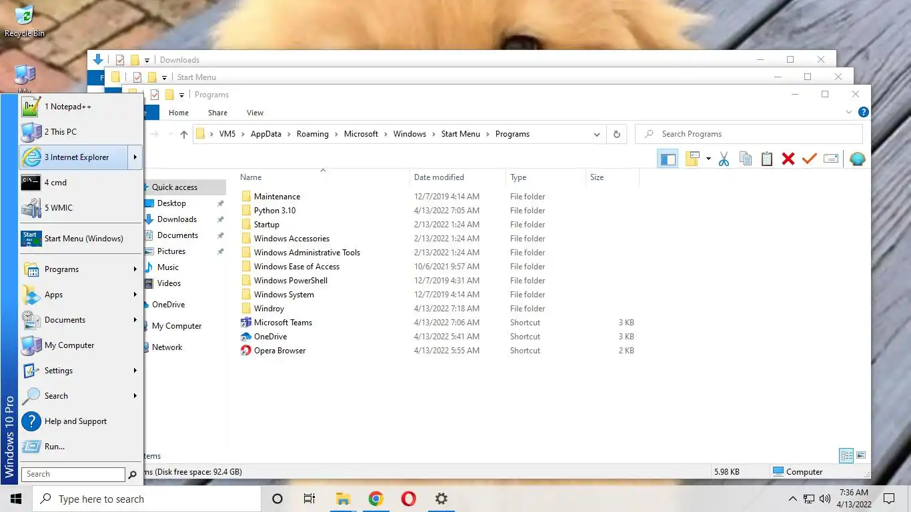Open Pictures in the navigation pane
The height and width of the screenshot is (512, 911).
coord(171,251)
